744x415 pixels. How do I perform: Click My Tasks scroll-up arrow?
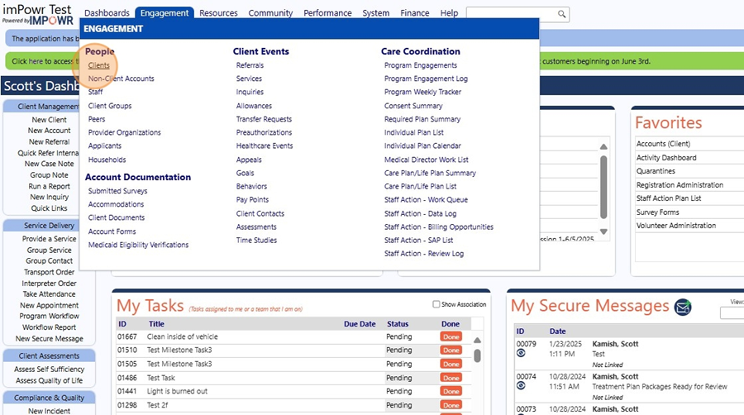coord(477,340)
